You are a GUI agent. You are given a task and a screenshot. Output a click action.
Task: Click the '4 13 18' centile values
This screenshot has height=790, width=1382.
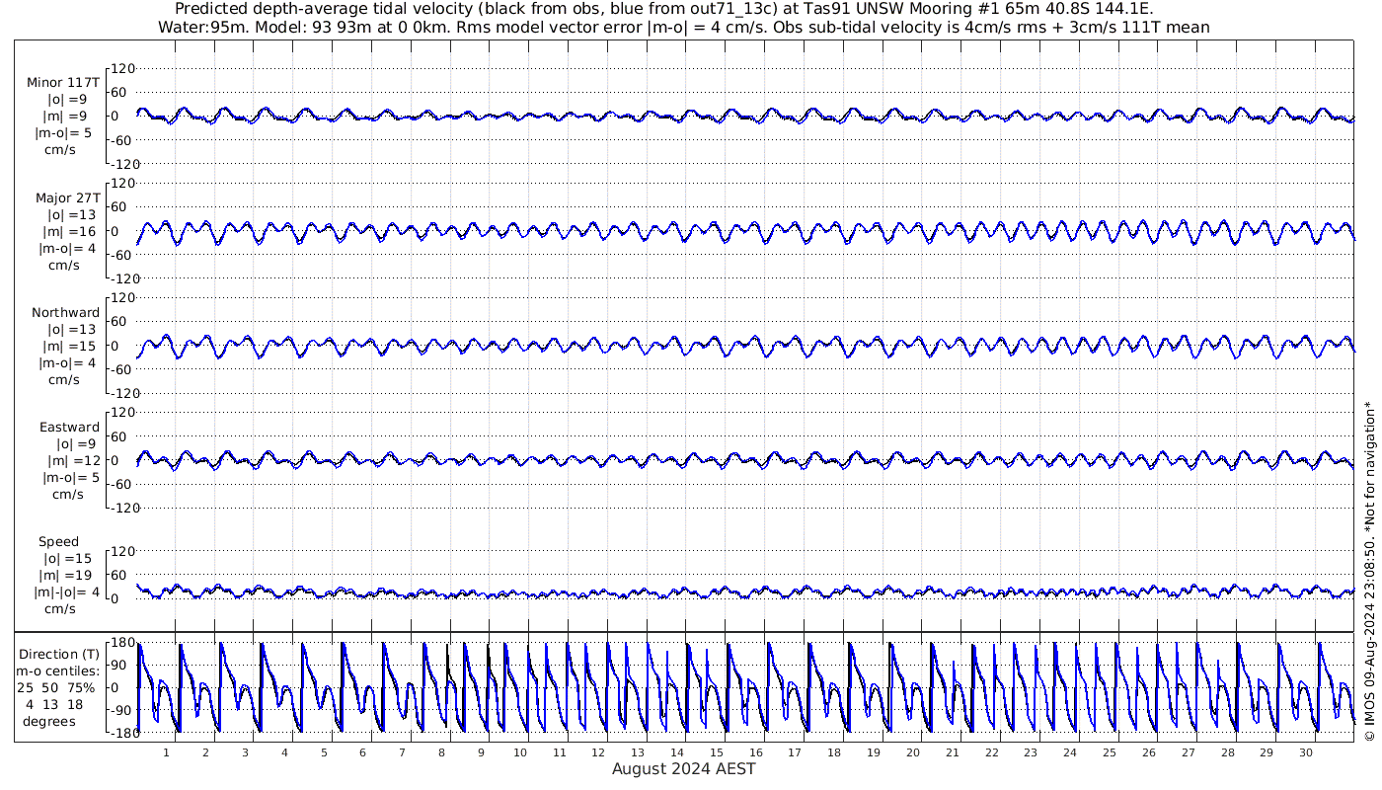[57, 704]
